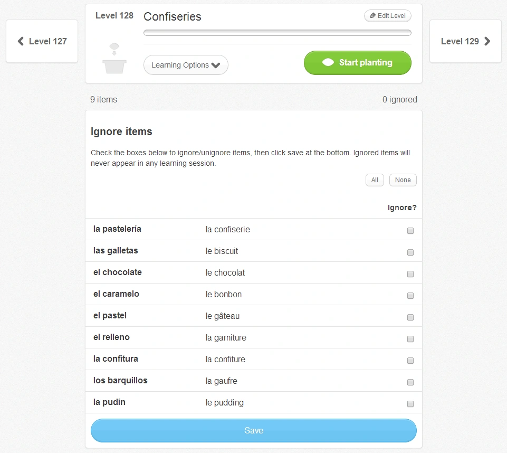
Task: Click the seed icon on Start planting
Action: pyautogui.click(x=328, y=62)
